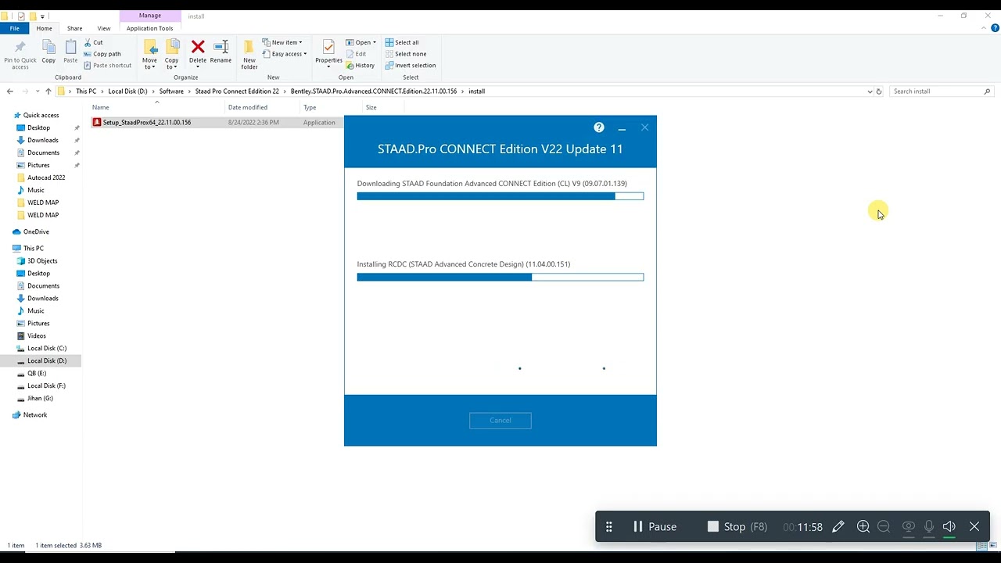Screen dimensions: 1001x563
Task: Click the Staad Pro Connect Eddition 22 breadcrumb
Action: pos(237,91)
